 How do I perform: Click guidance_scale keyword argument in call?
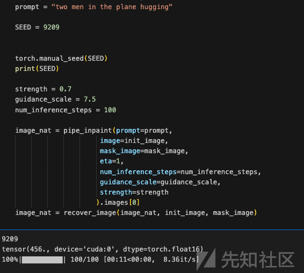128,182
